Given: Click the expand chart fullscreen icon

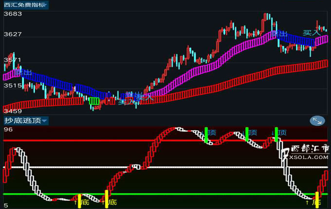Looking at the screenshot, I should click(x=317, y=121).
